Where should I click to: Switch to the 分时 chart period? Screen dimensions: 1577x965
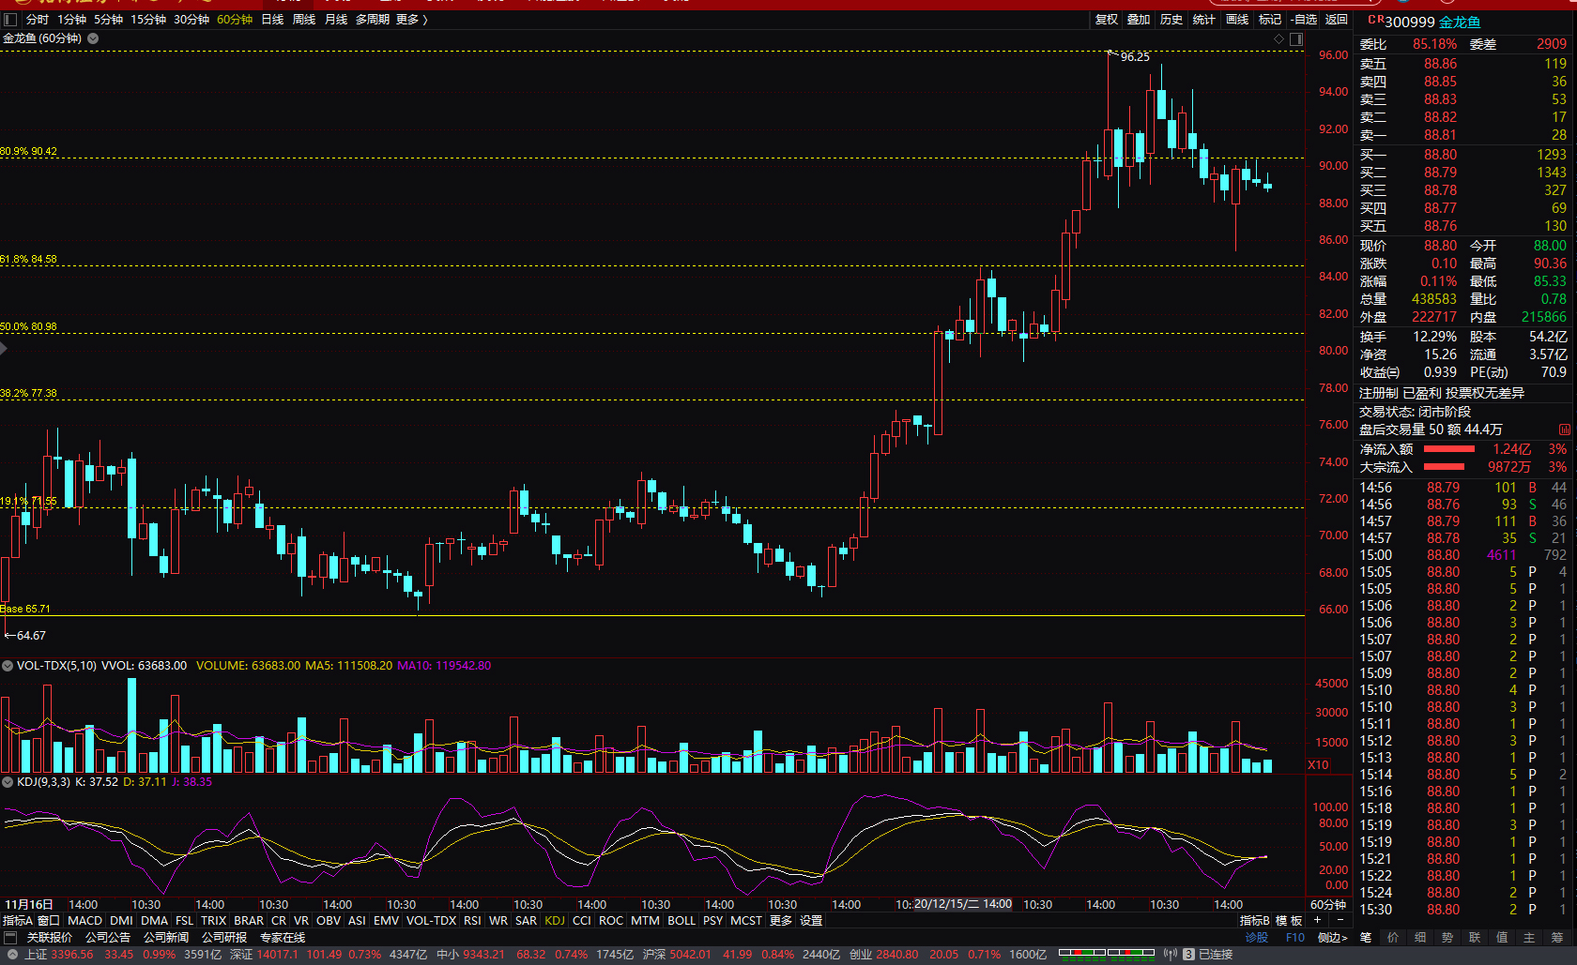click(38, 20)
